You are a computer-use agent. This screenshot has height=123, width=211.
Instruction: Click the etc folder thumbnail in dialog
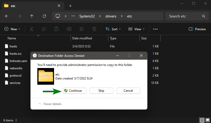pos(46,76)
